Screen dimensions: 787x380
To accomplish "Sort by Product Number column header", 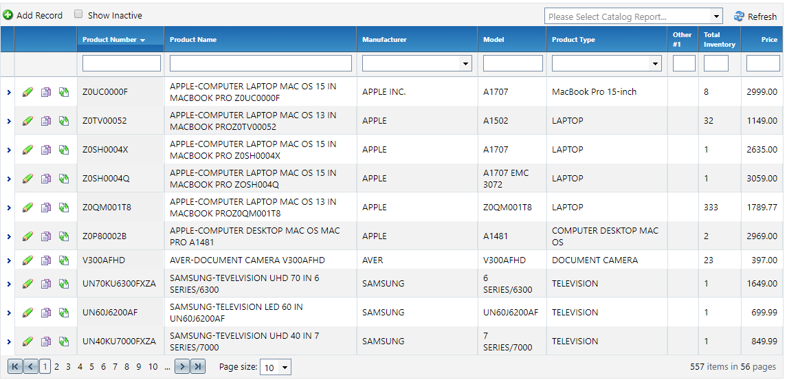I will click(109, 40).
